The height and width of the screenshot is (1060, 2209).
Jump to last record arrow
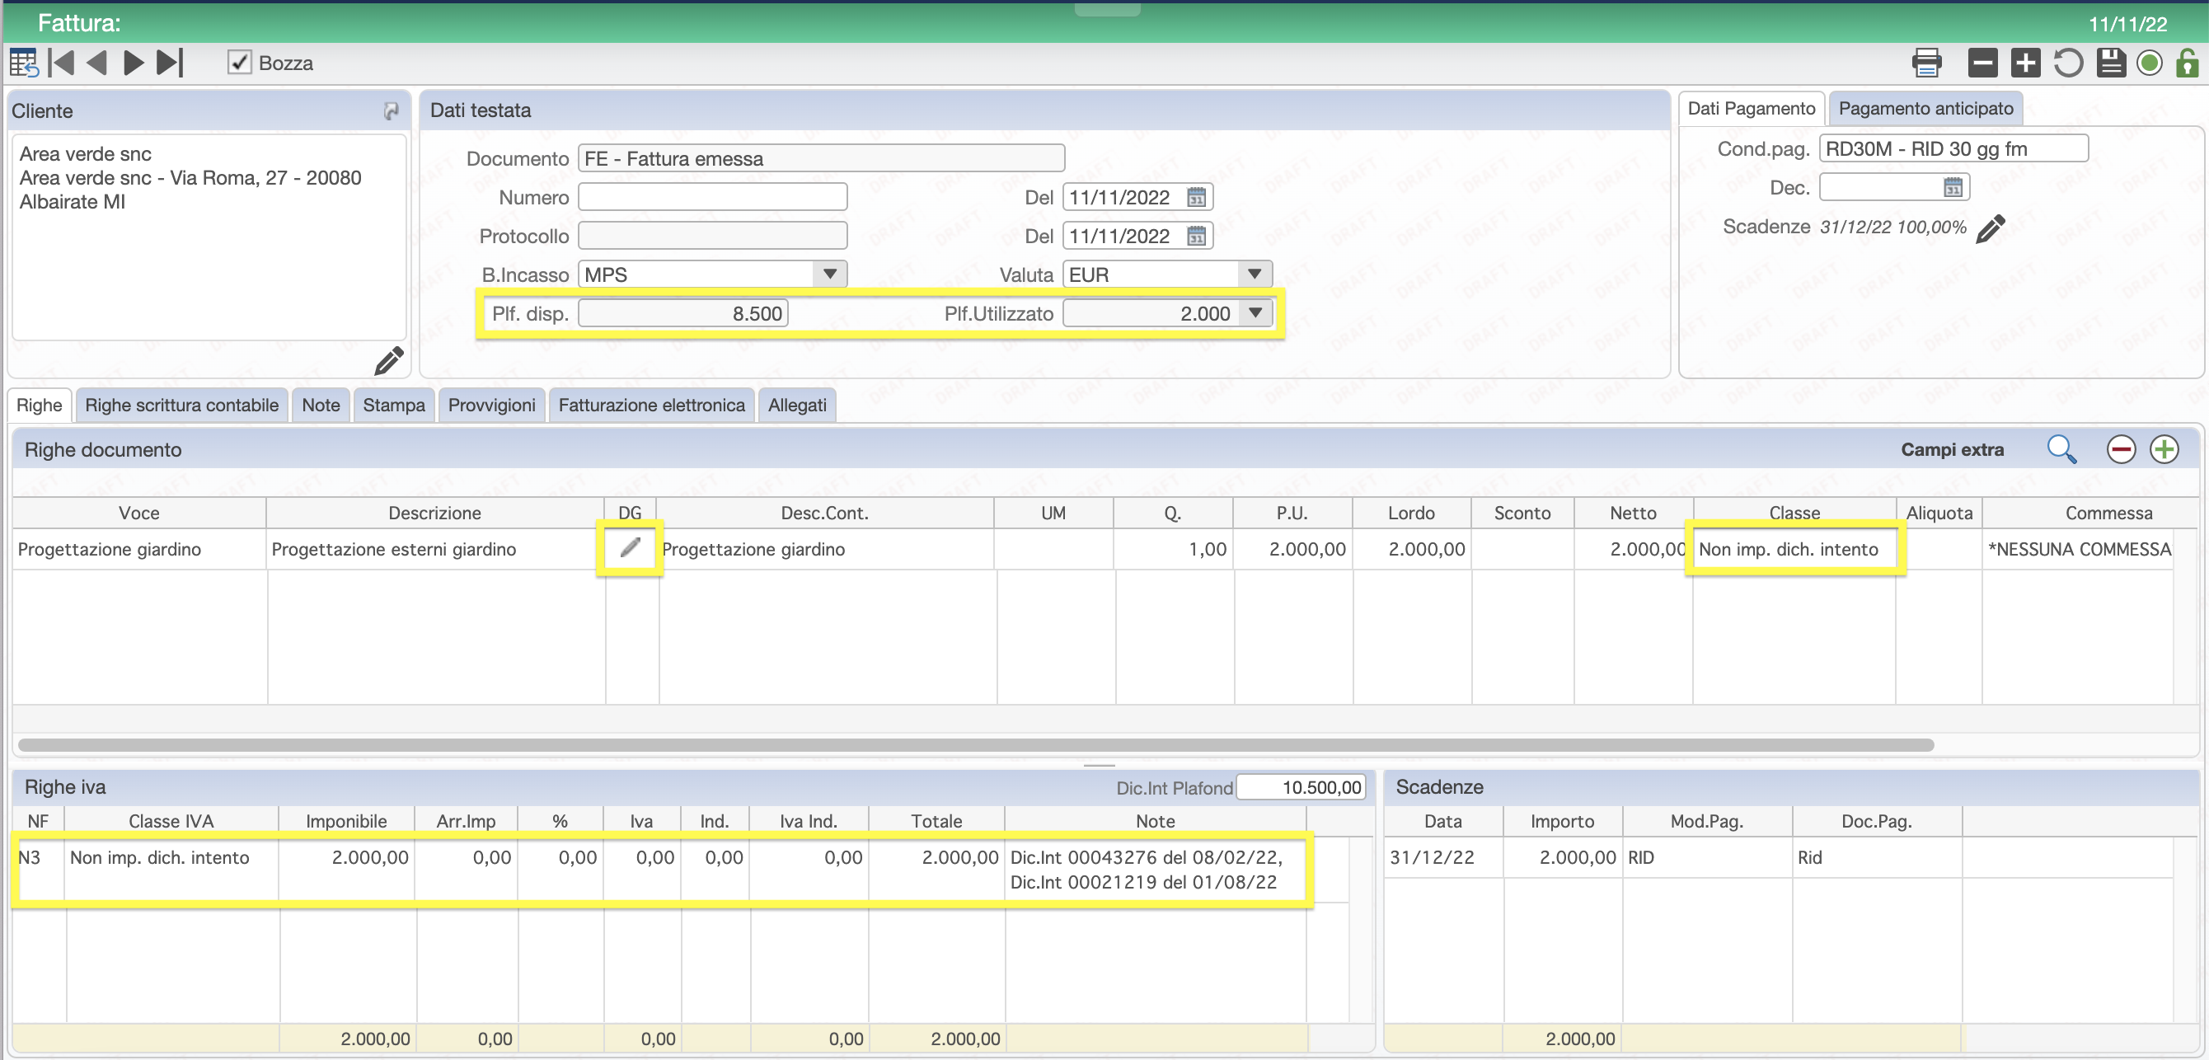[x=170, y=63]
